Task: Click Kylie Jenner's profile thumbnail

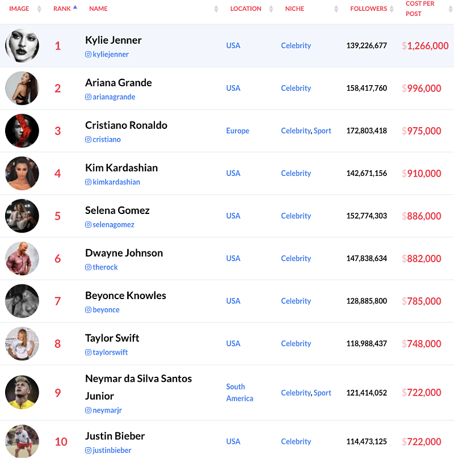Action: point(22,46)
